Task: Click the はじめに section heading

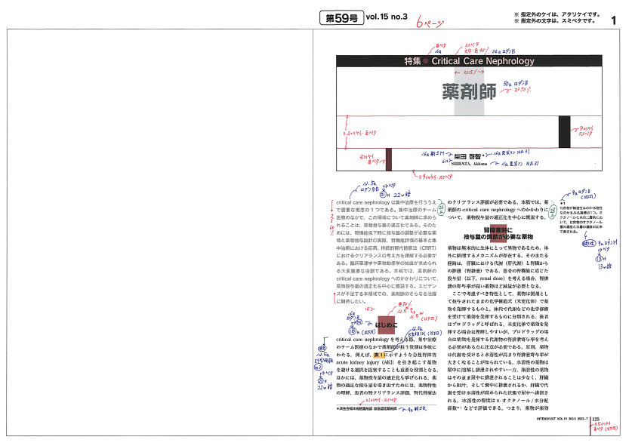Action: coord(387,325)
